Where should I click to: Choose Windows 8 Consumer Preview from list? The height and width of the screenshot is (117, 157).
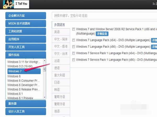(24, 81)
